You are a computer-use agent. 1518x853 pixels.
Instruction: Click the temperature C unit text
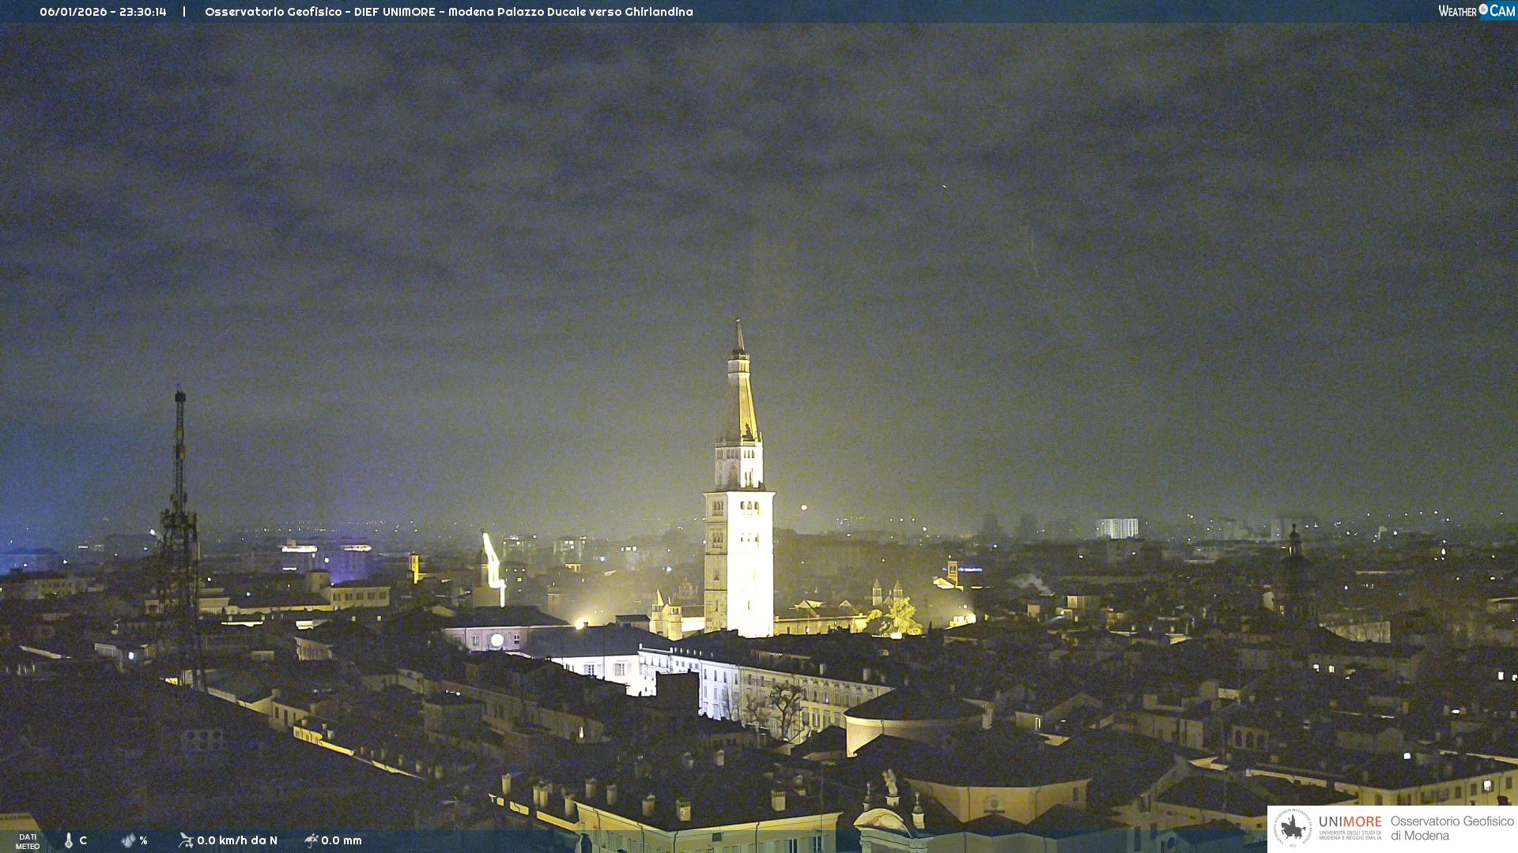(83, 840)
